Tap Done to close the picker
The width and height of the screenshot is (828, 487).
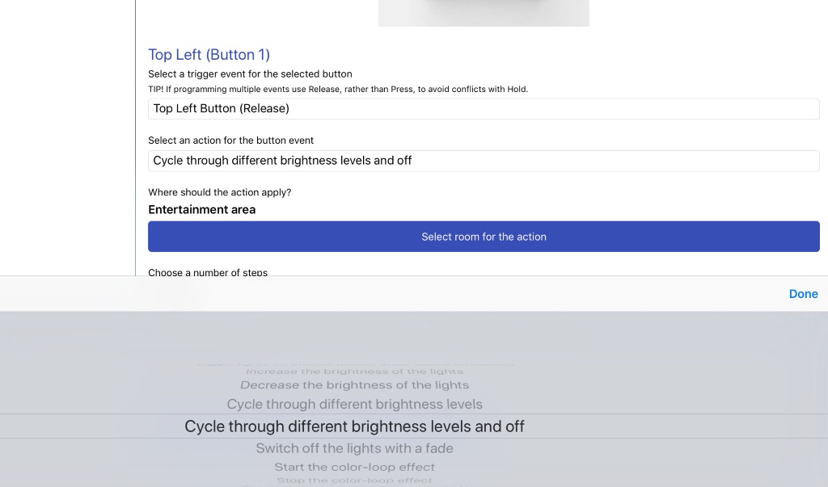point(803,294)
